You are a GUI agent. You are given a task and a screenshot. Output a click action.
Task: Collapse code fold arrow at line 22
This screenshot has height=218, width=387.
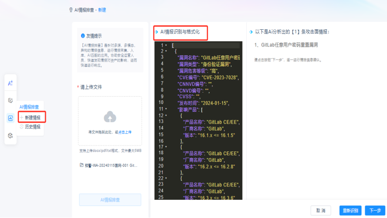pos(166,178)
